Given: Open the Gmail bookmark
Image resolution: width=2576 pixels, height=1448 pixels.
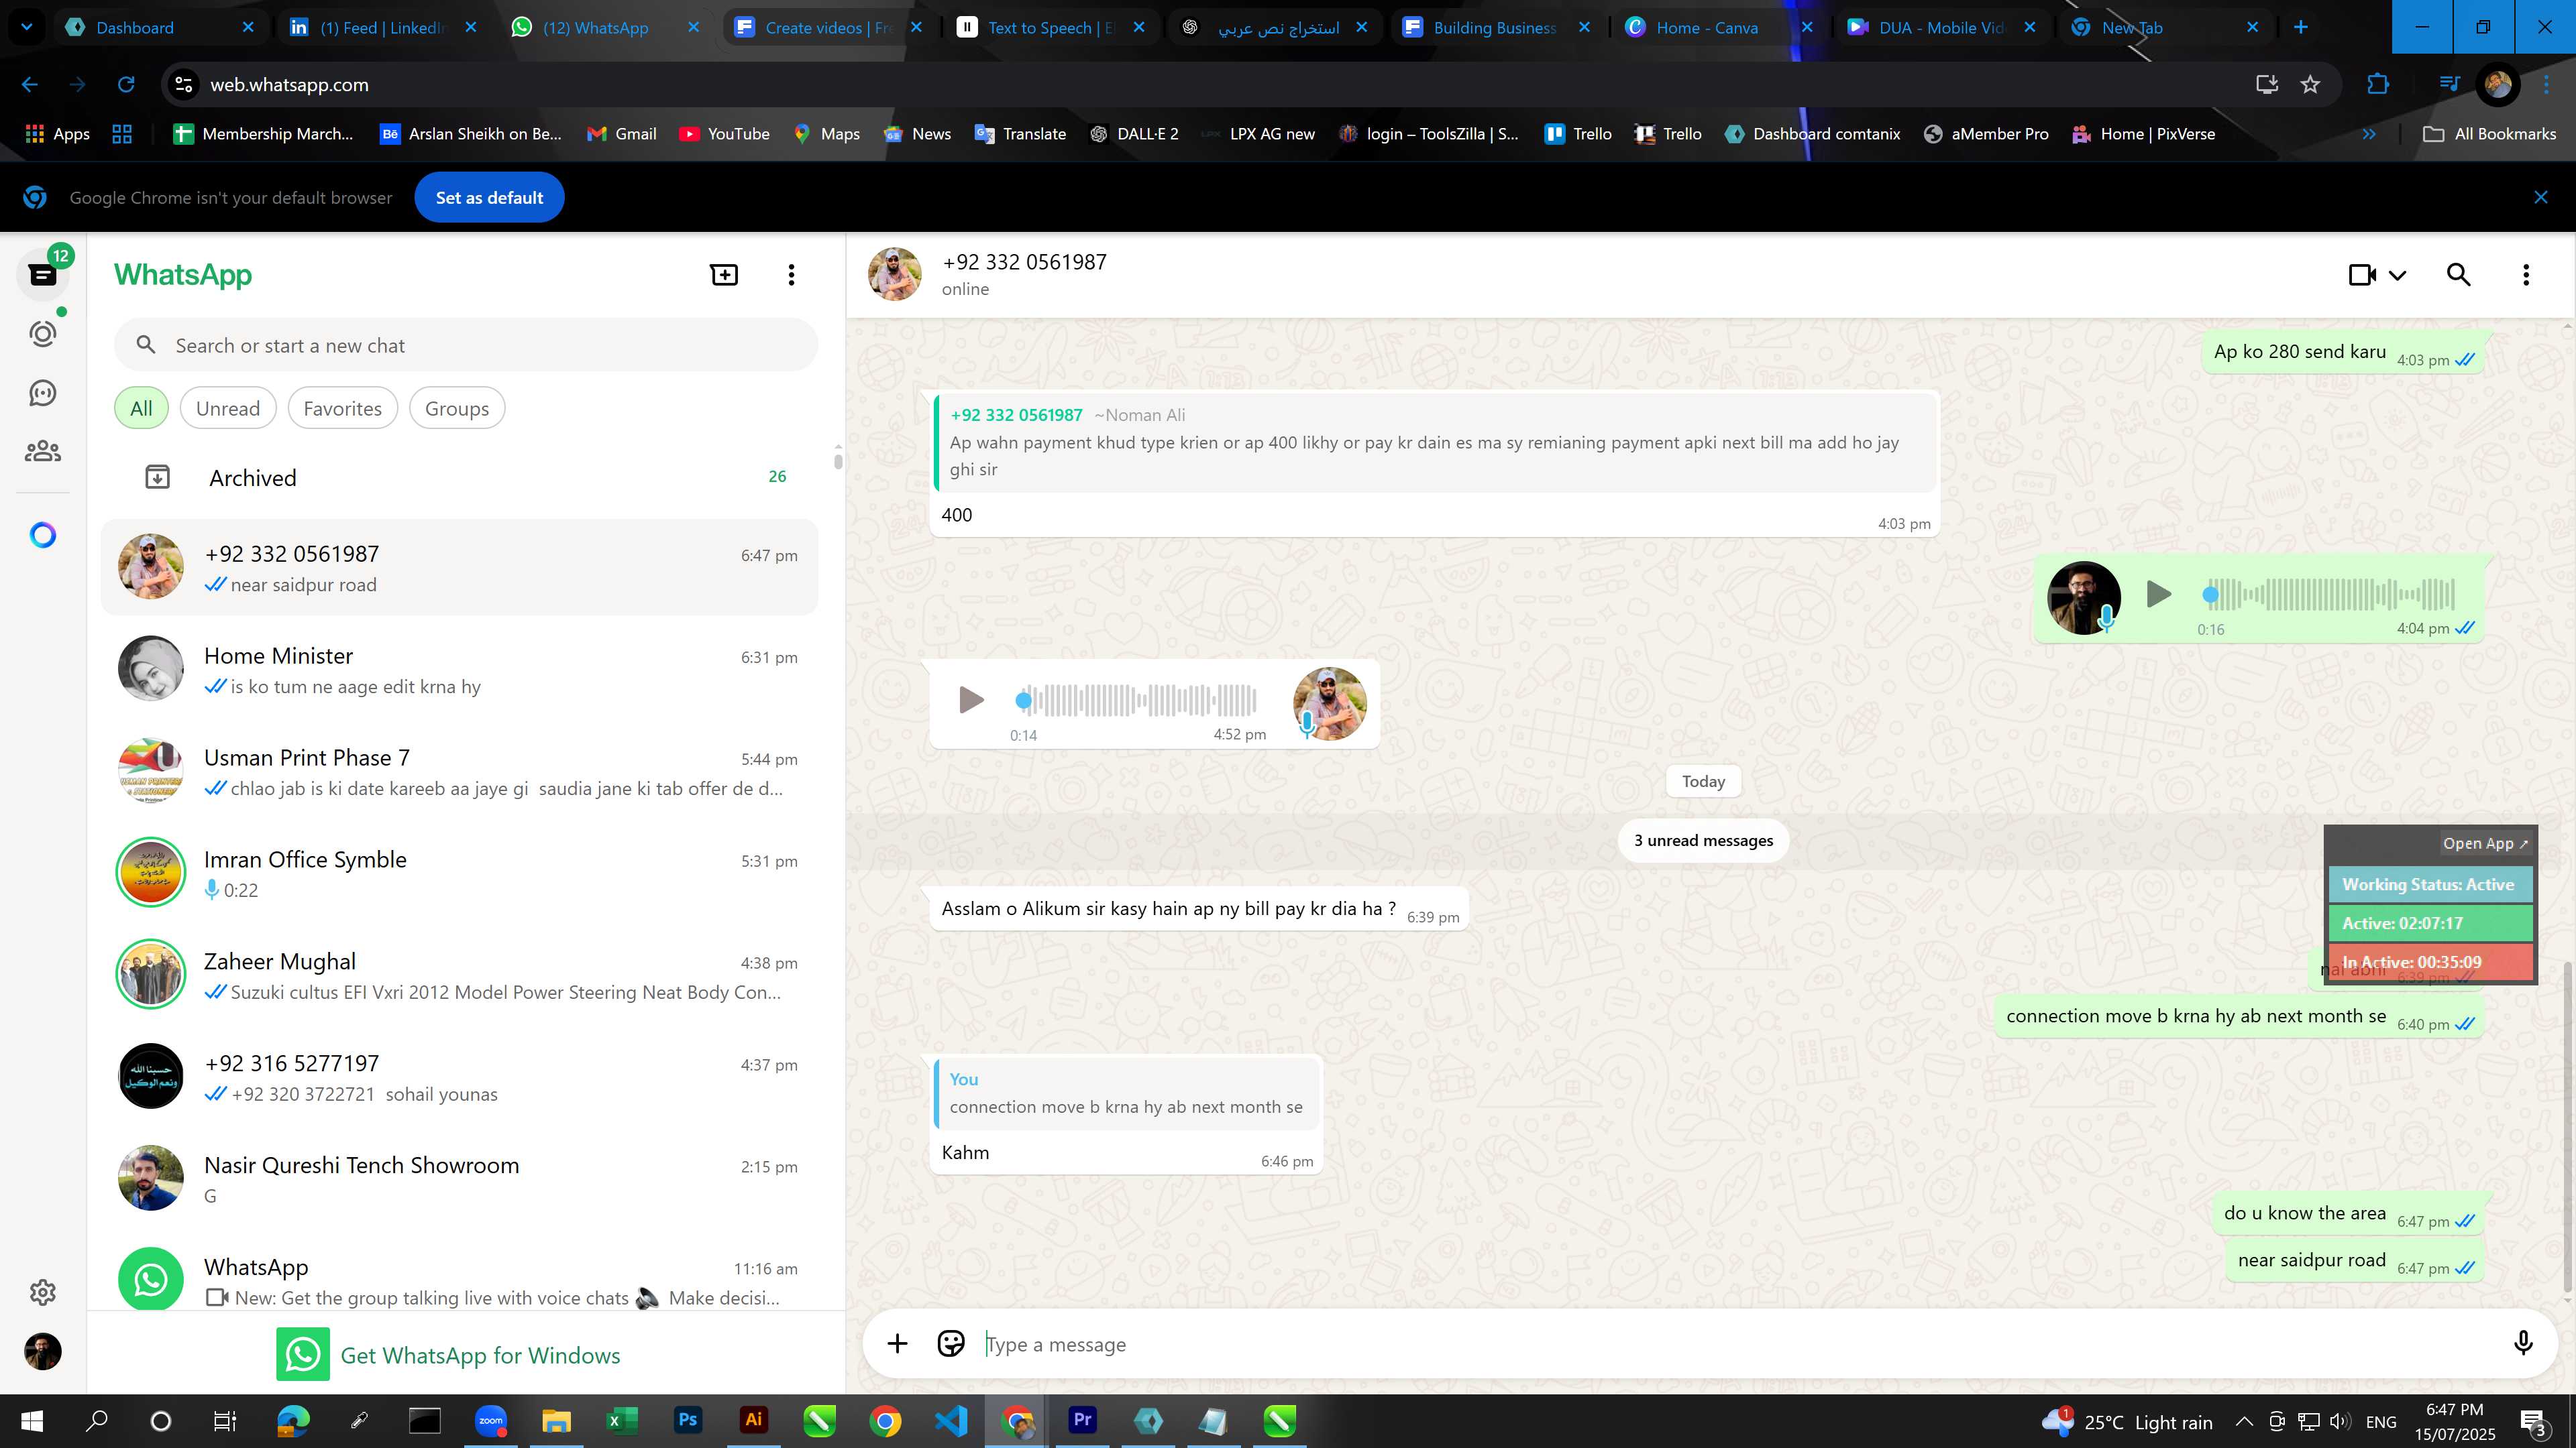Looking at the screenshot, I should [622, 134].
